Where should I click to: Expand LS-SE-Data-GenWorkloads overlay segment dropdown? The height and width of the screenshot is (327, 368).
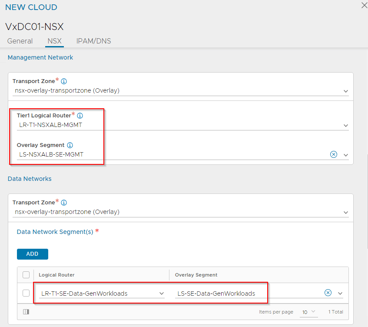click(x=340, y=294)
